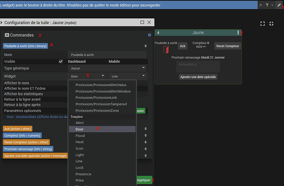Select Ajouter une date spéciale (action | message) command
This screenshot has height=186, width=284.
pos(35,156)
